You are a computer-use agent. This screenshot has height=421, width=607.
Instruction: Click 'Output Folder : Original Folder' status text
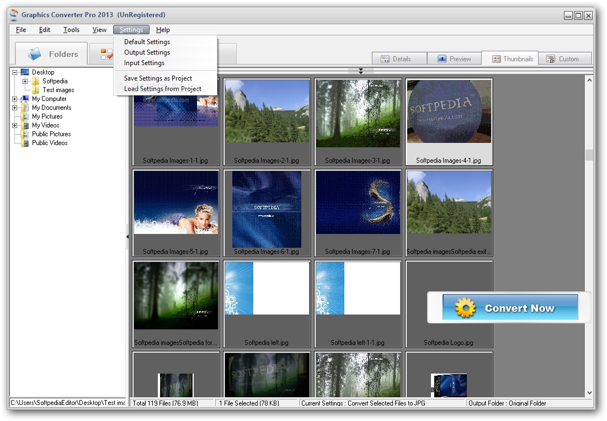pos(507,403)
